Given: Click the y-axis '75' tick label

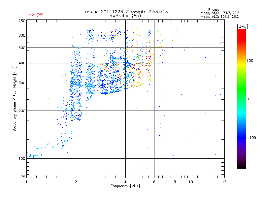Looking at the screenshot, I should [x=23, y=177].
